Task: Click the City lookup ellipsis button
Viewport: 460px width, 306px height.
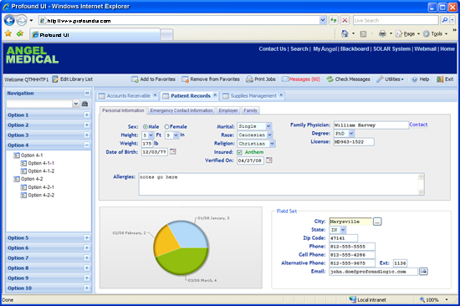Action: (377, 222)
